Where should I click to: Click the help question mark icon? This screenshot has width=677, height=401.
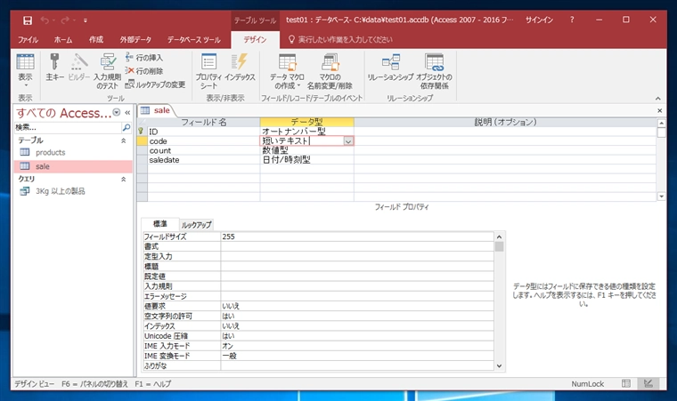572,20
